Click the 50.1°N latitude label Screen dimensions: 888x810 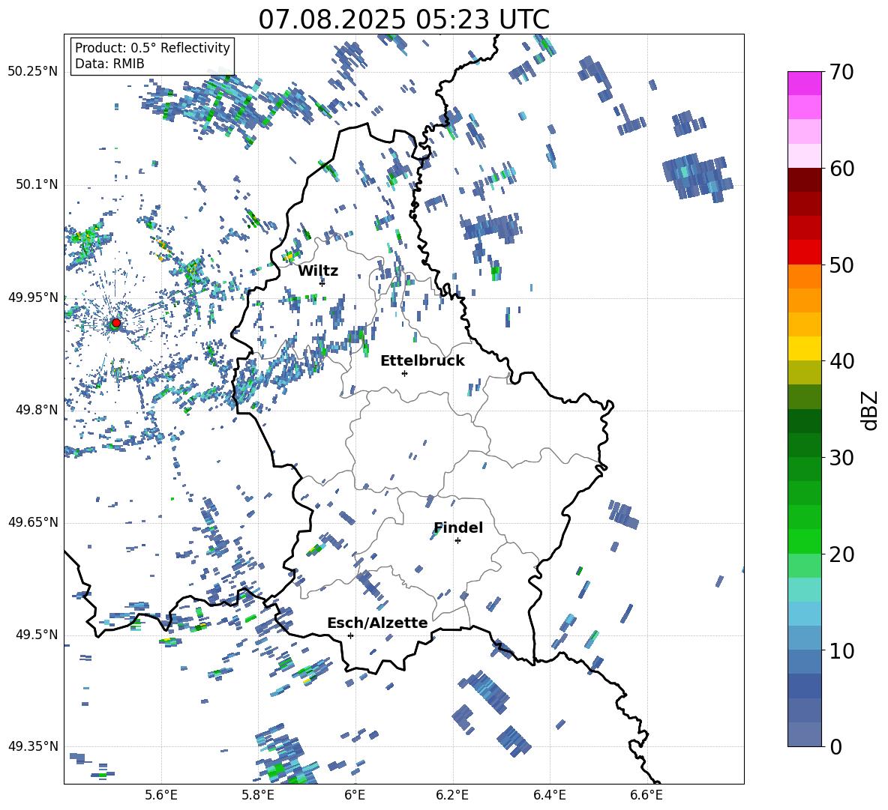click(x=37, y=185)
